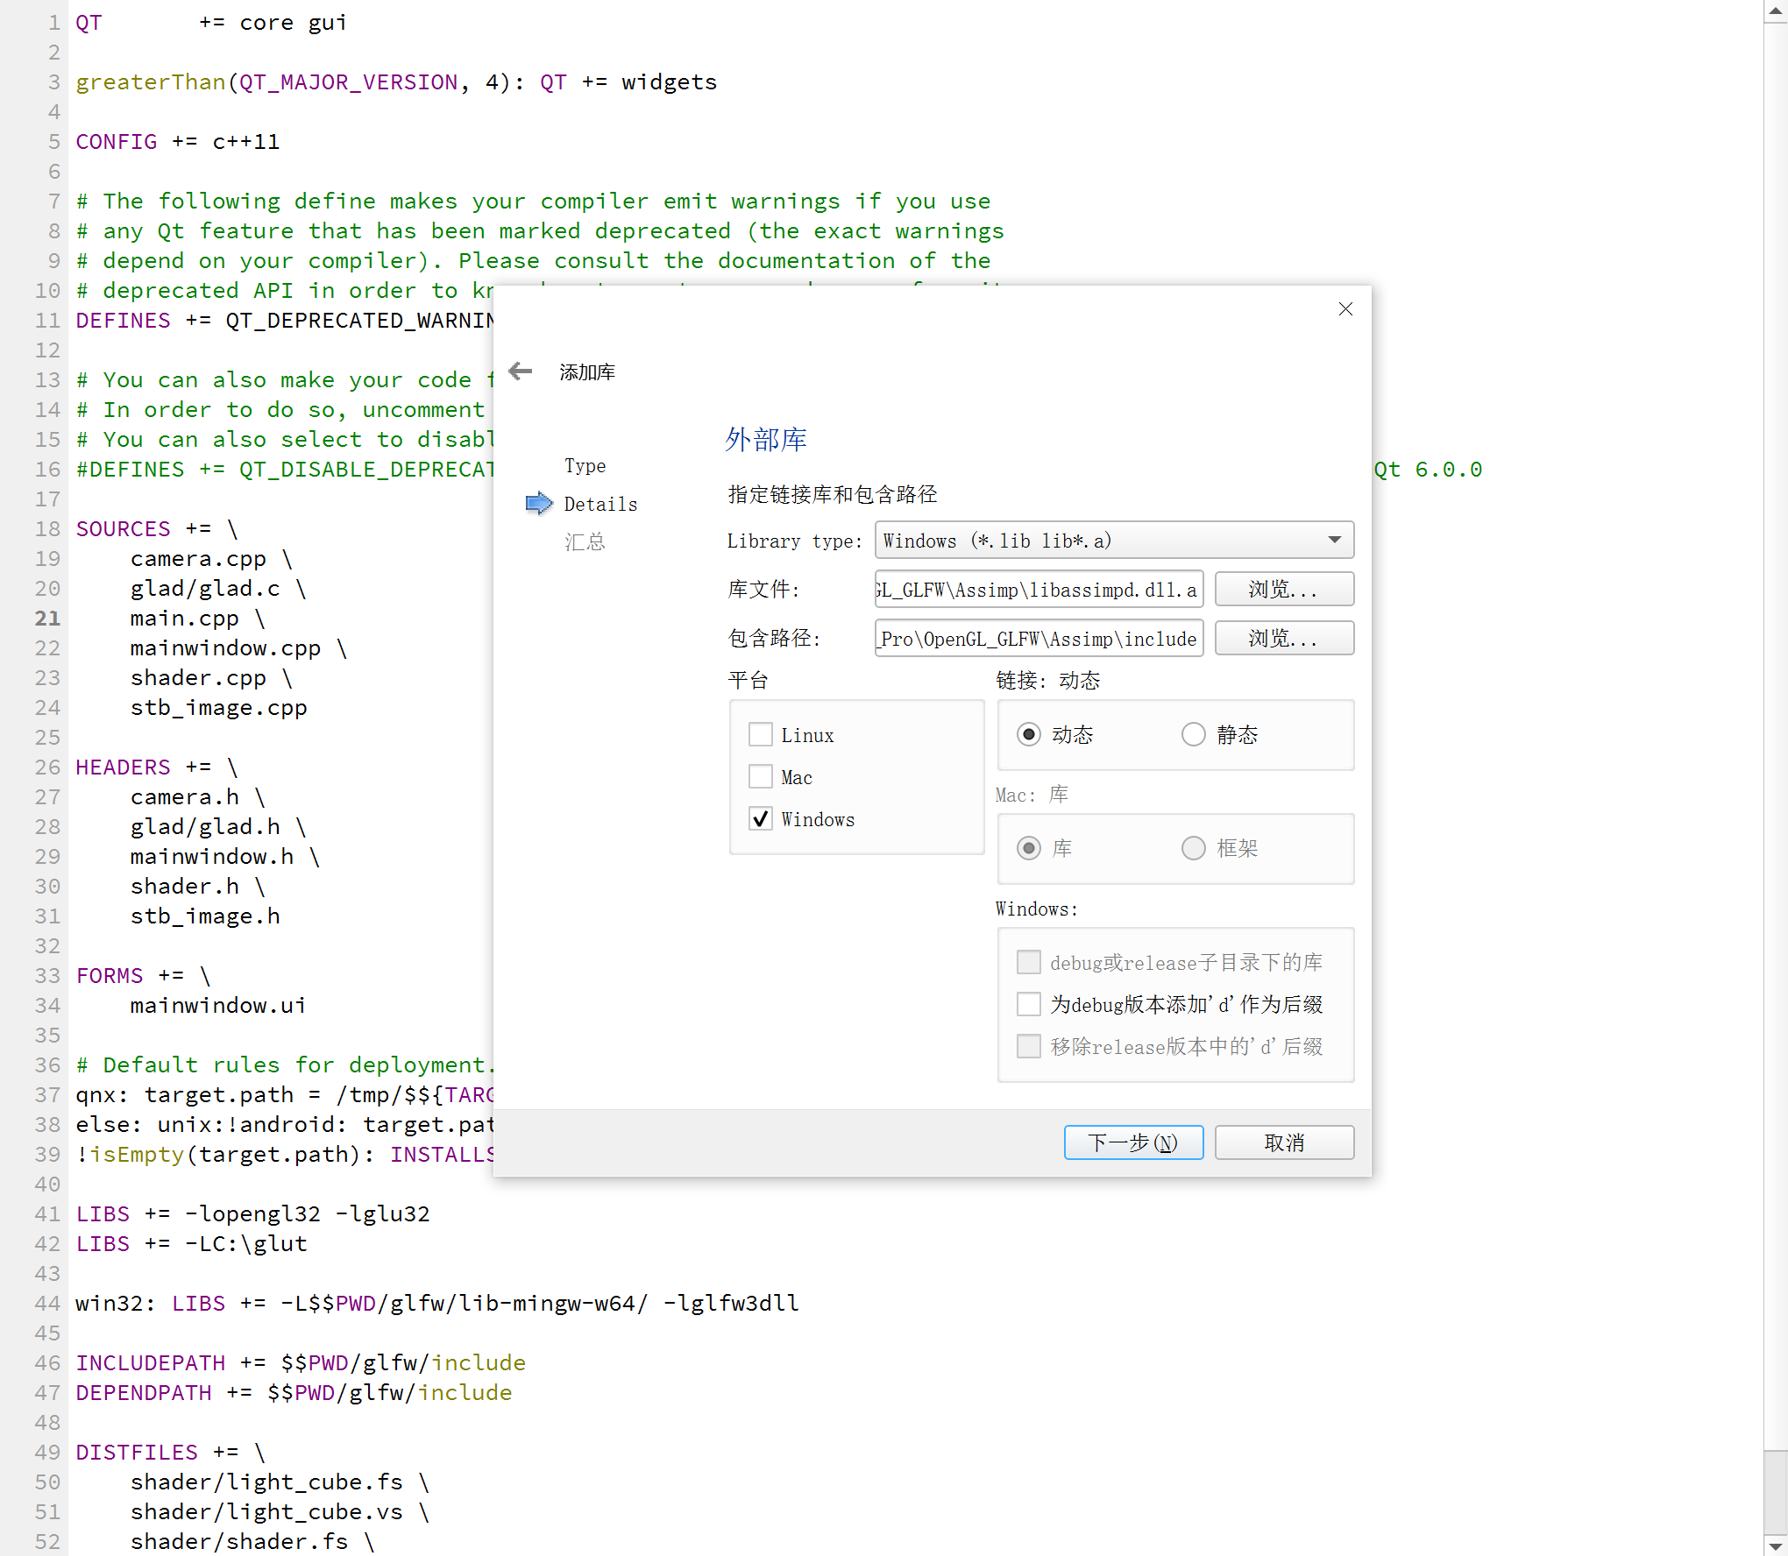
Task: Edit the 包含路径 include path field
Action: click(1039, 639)
